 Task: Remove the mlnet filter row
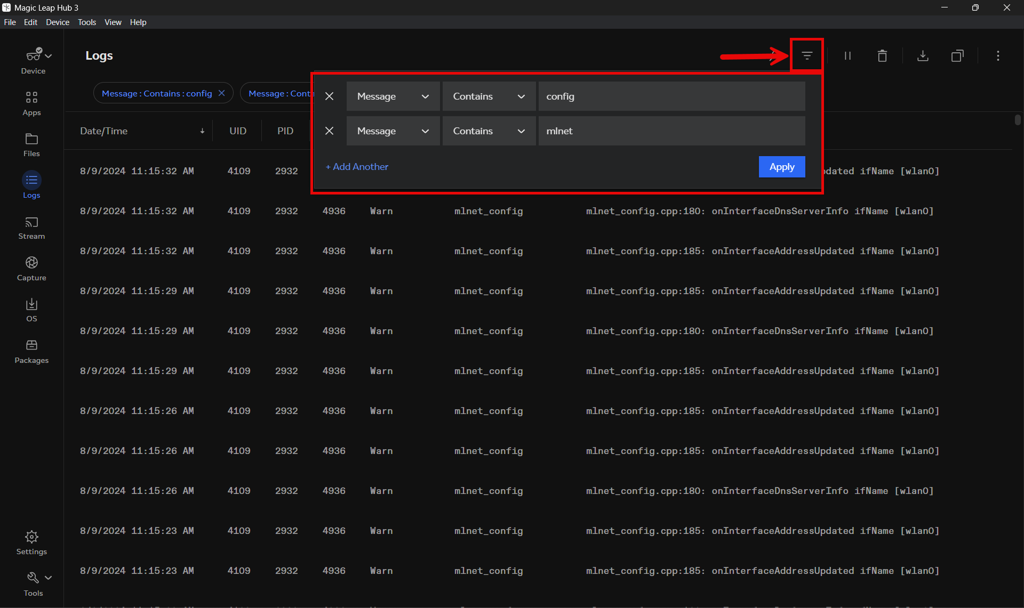330,131
